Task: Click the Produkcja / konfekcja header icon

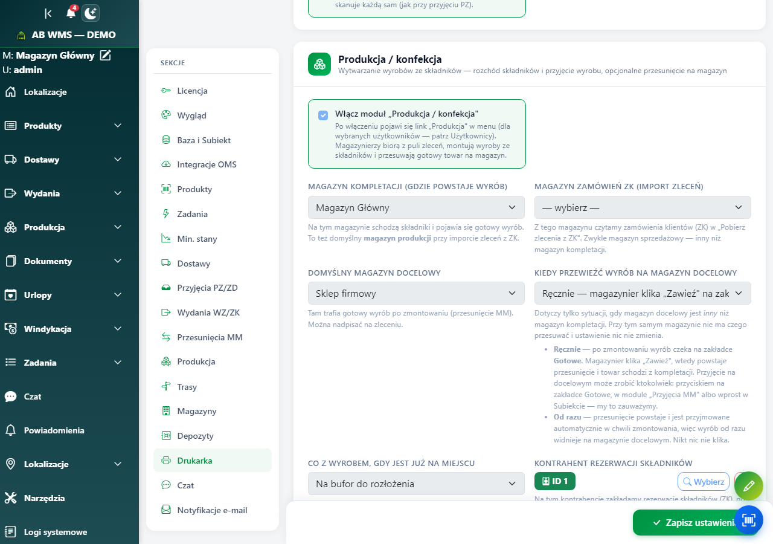Action: tap(319, 64)
